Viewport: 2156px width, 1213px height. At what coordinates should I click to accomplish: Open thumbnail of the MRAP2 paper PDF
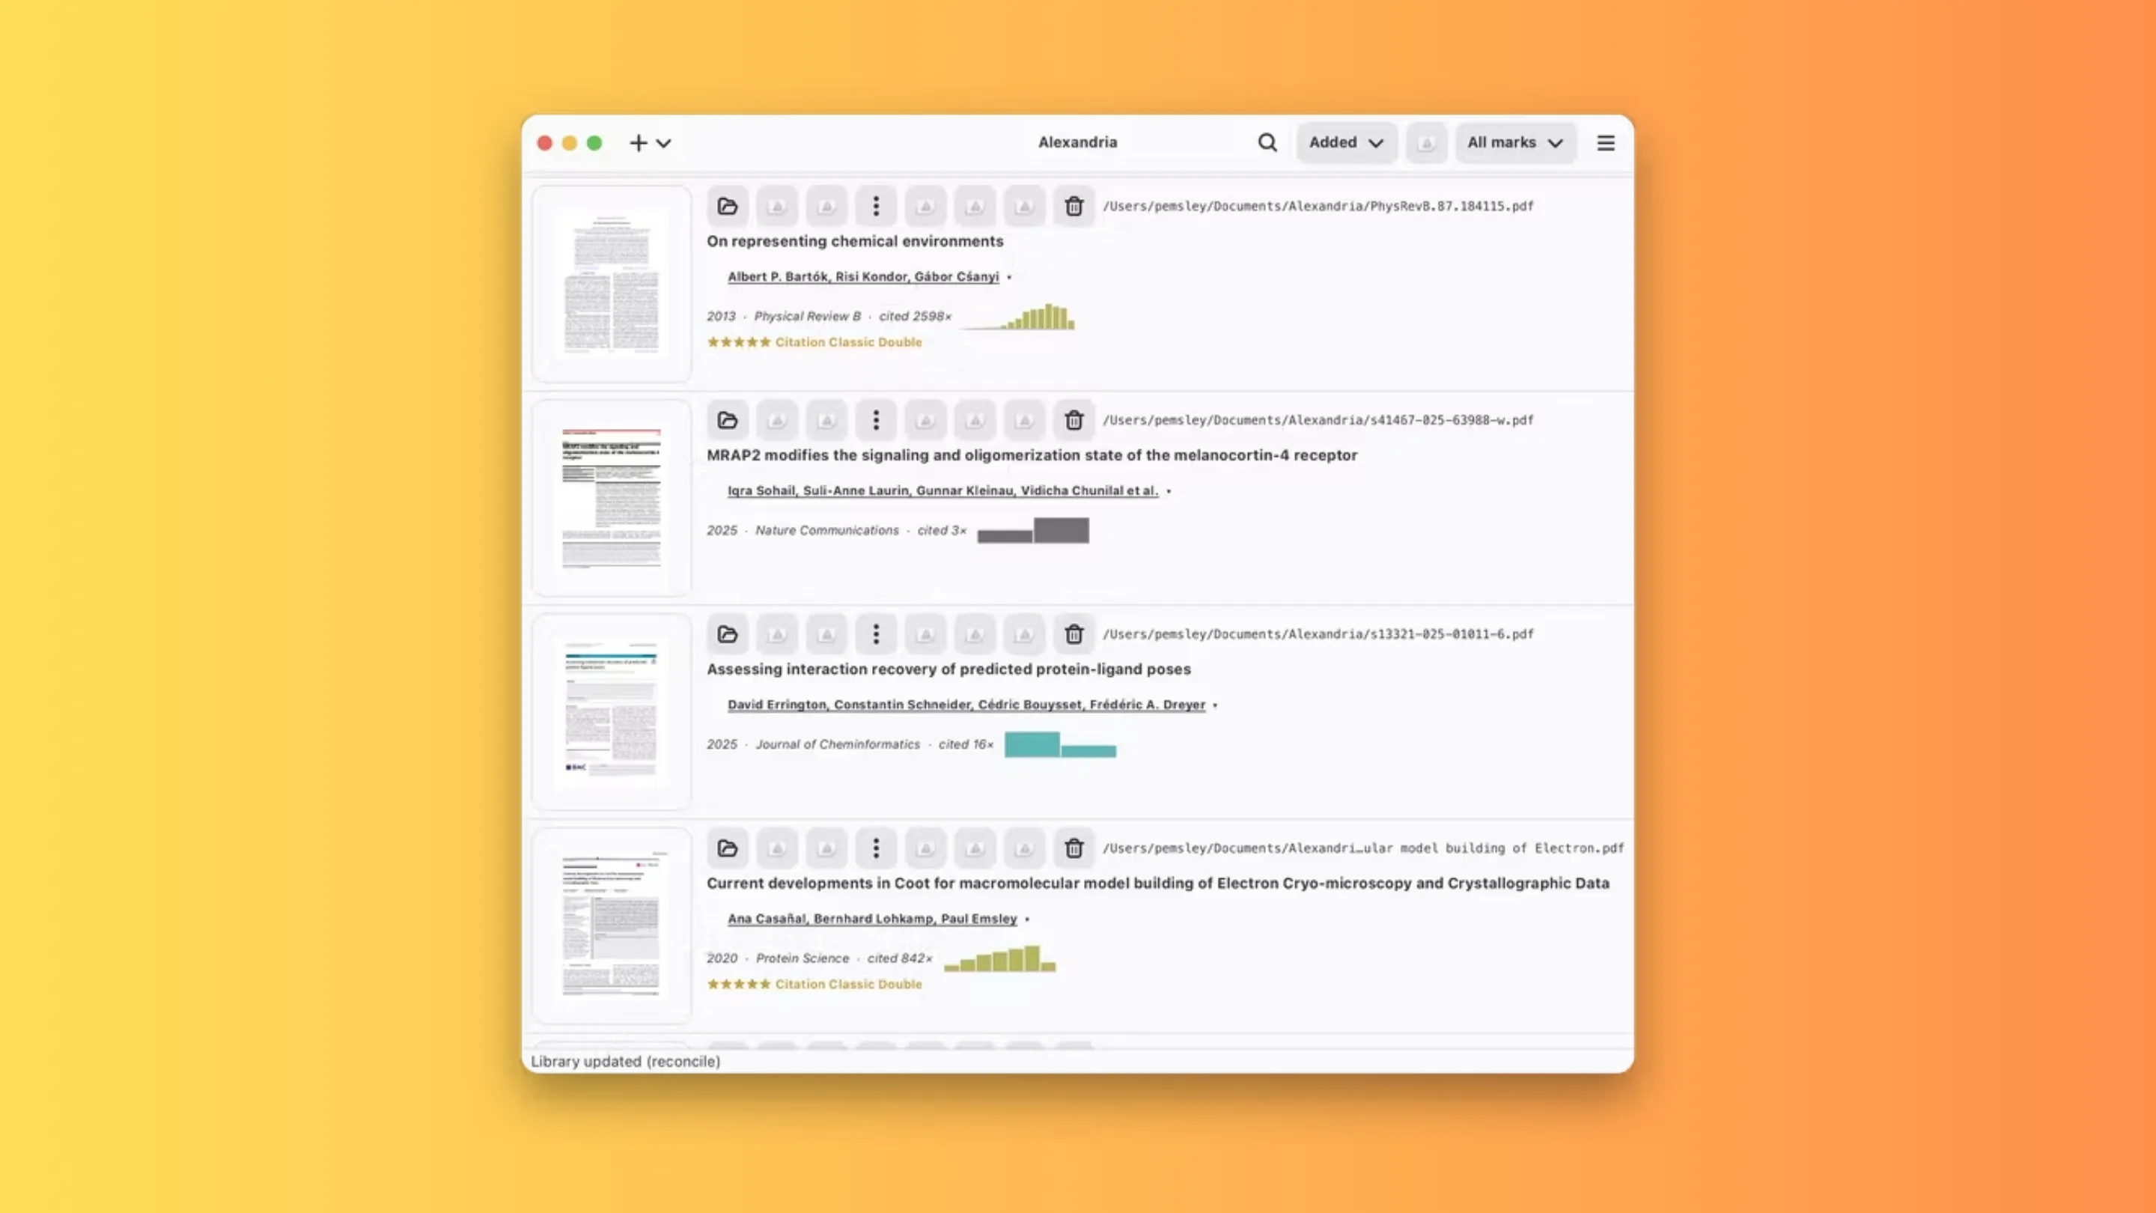[x=612, y=498]
